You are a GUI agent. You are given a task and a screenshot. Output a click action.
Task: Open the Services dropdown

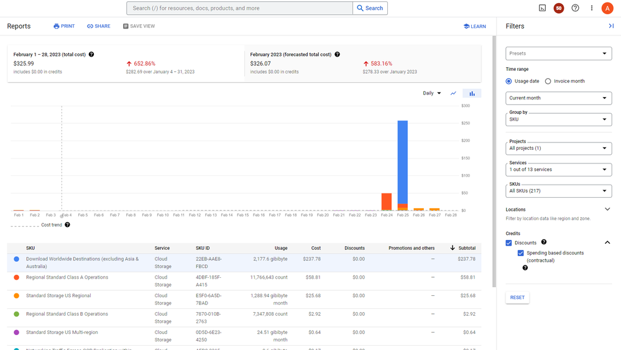[558, 170]
